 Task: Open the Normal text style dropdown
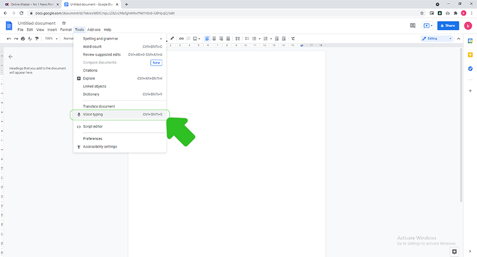click(x=68, y=39)
